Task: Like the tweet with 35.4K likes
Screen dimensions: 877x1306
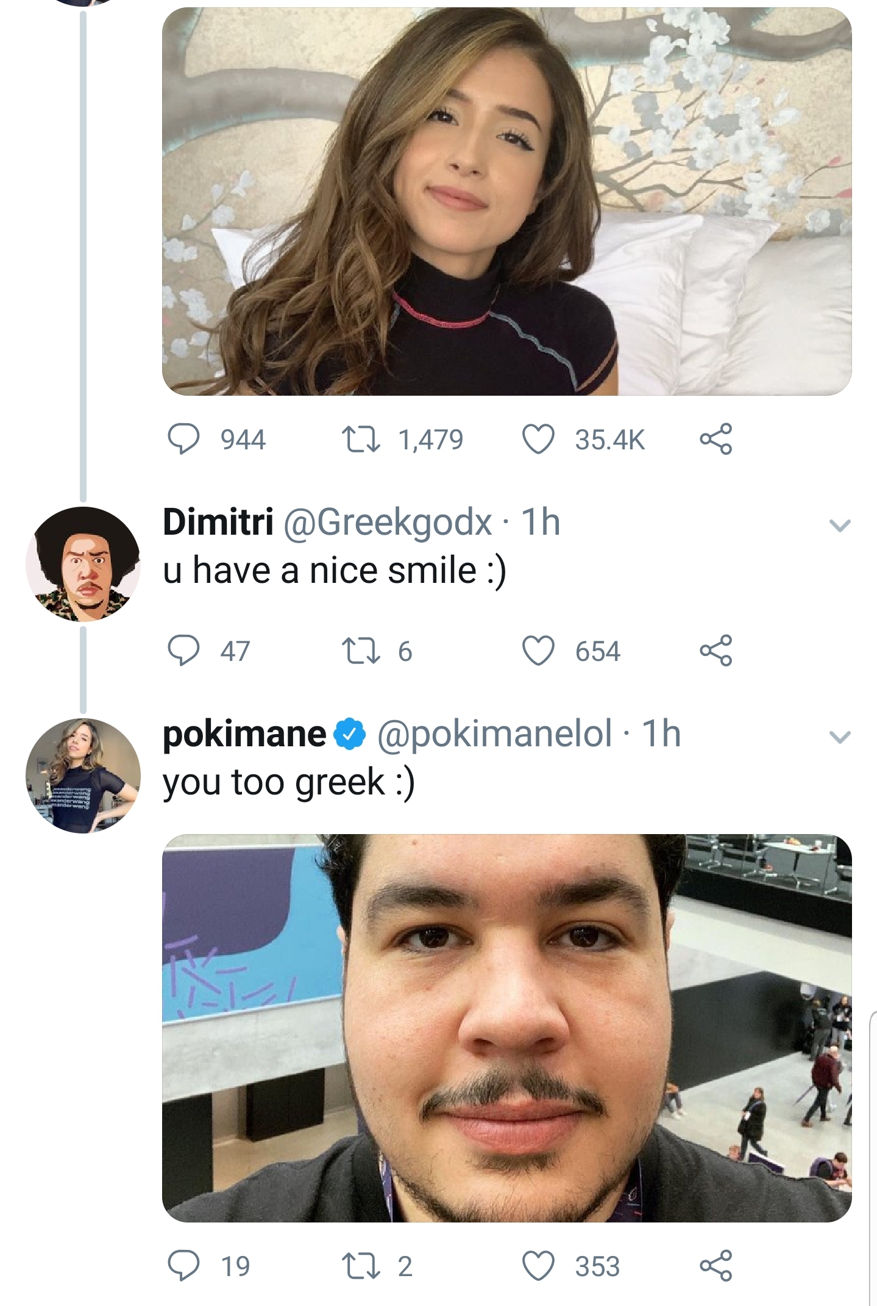Action: click(538, 440)
